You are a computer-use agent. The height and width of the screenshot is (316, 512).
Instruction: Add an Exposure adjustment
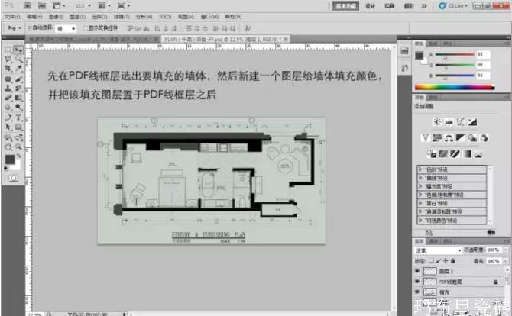pos(472,122)
